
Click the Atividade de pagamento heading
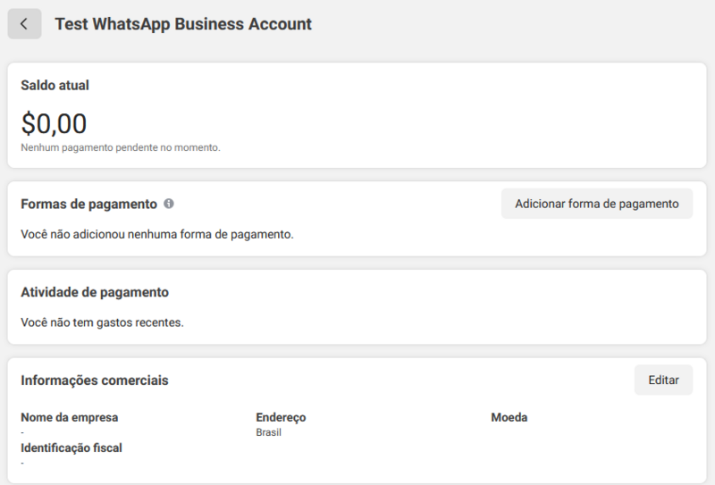click(95, 292)
